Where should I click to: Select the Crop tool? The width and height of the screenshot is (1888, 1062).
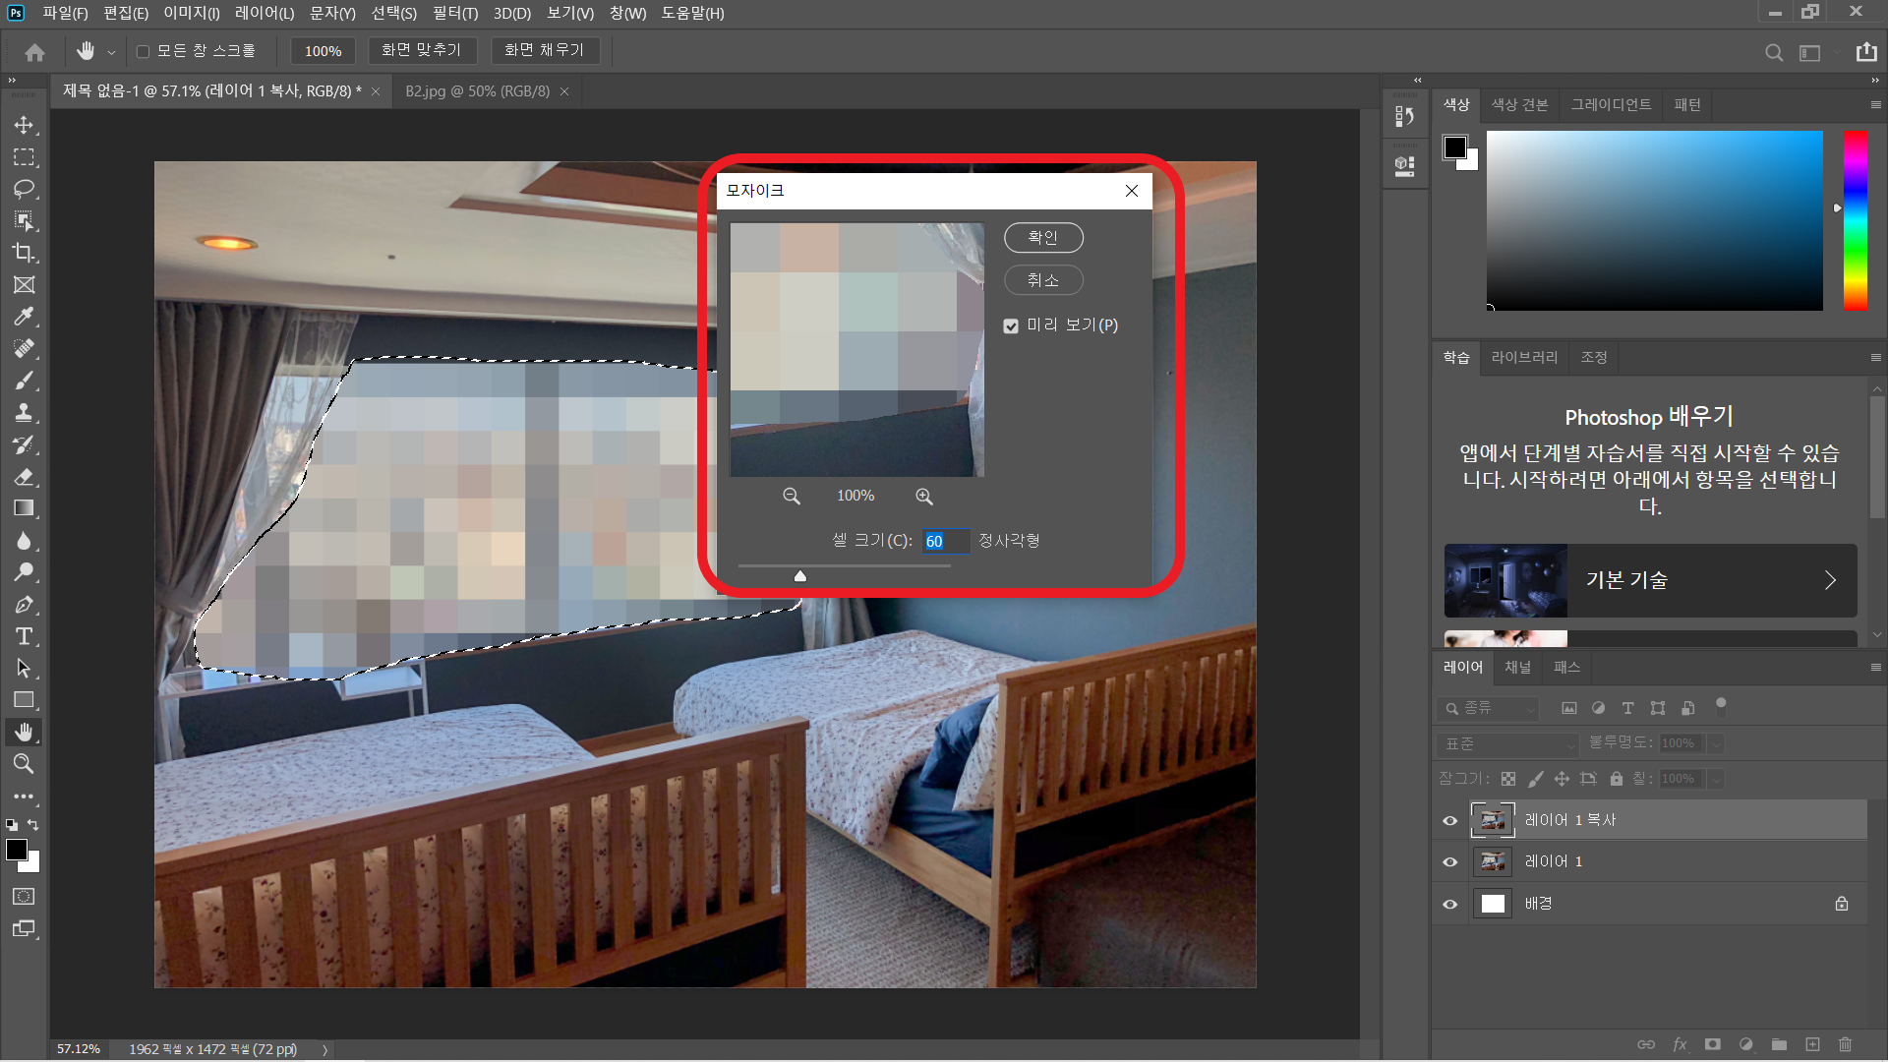(24, 253)
